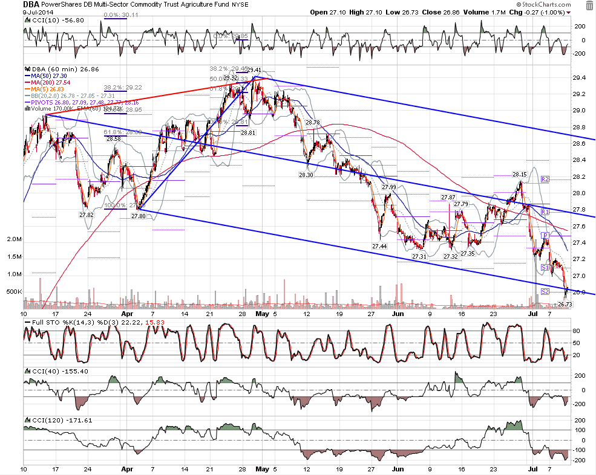
Task: Click the CCI(120) indicator chart icon
Action: tap(27, 420)
